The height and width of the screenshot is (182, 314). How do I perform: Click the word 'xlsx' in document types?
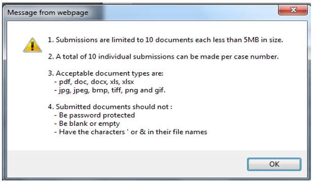point(128,82)
